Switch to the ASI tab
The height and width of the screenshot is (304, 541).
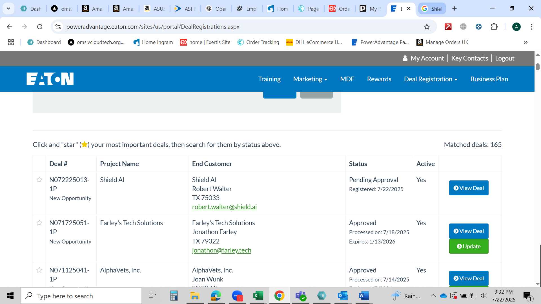point(185,9)
